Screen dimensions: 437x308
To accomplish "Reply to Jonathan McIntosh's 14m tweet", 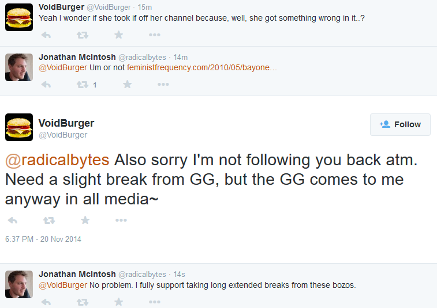I will point(46,85).
